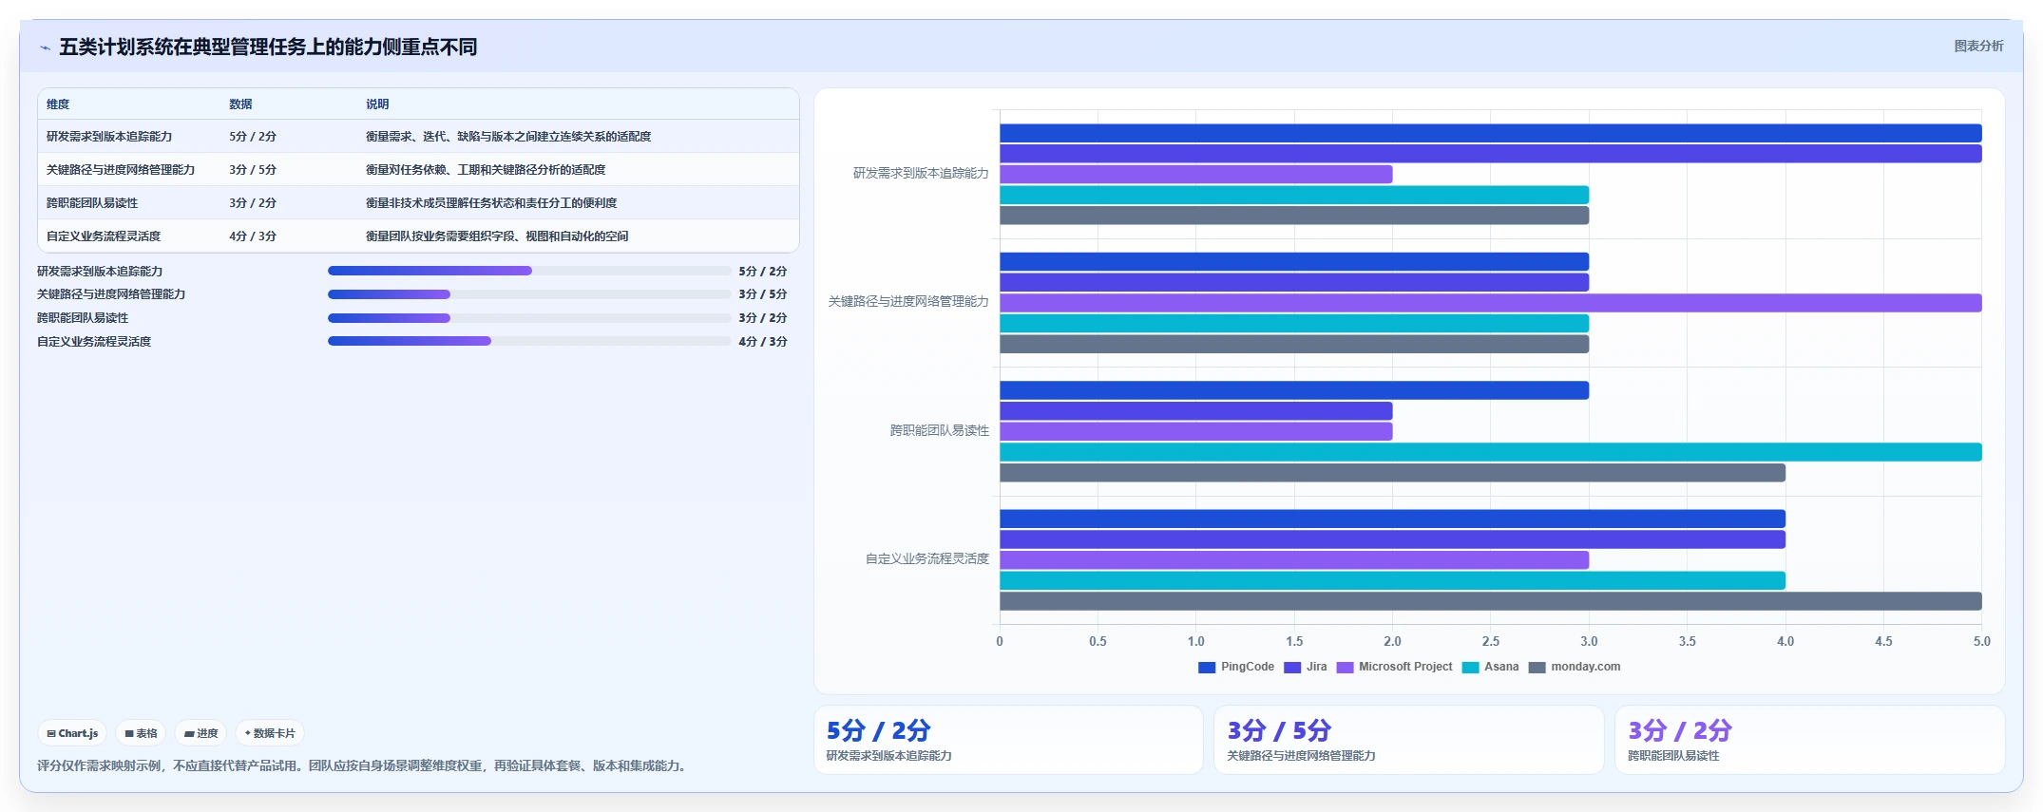
Task: Click progress bar for 研发需求到版本追踪能力
Action: coord(529,271)
